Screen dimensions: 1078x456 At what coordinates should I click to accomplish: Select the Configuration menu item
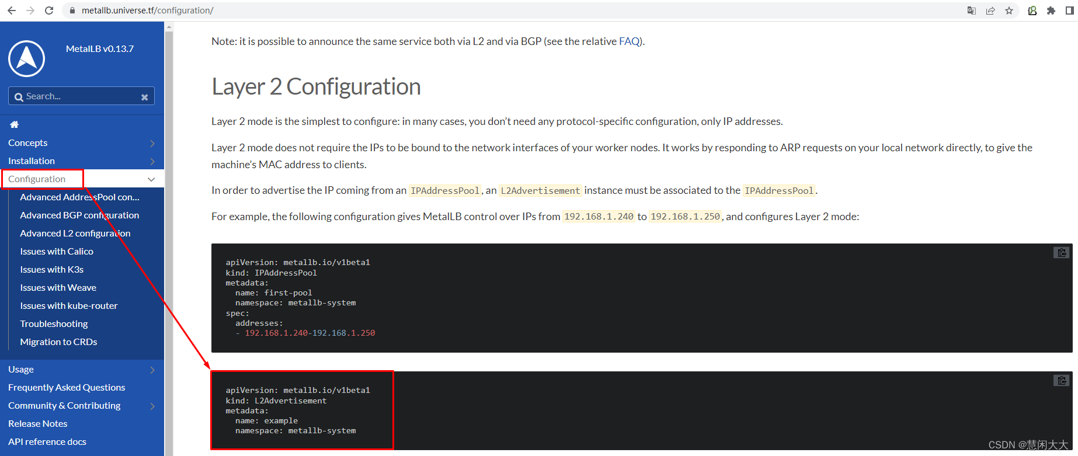37,179
